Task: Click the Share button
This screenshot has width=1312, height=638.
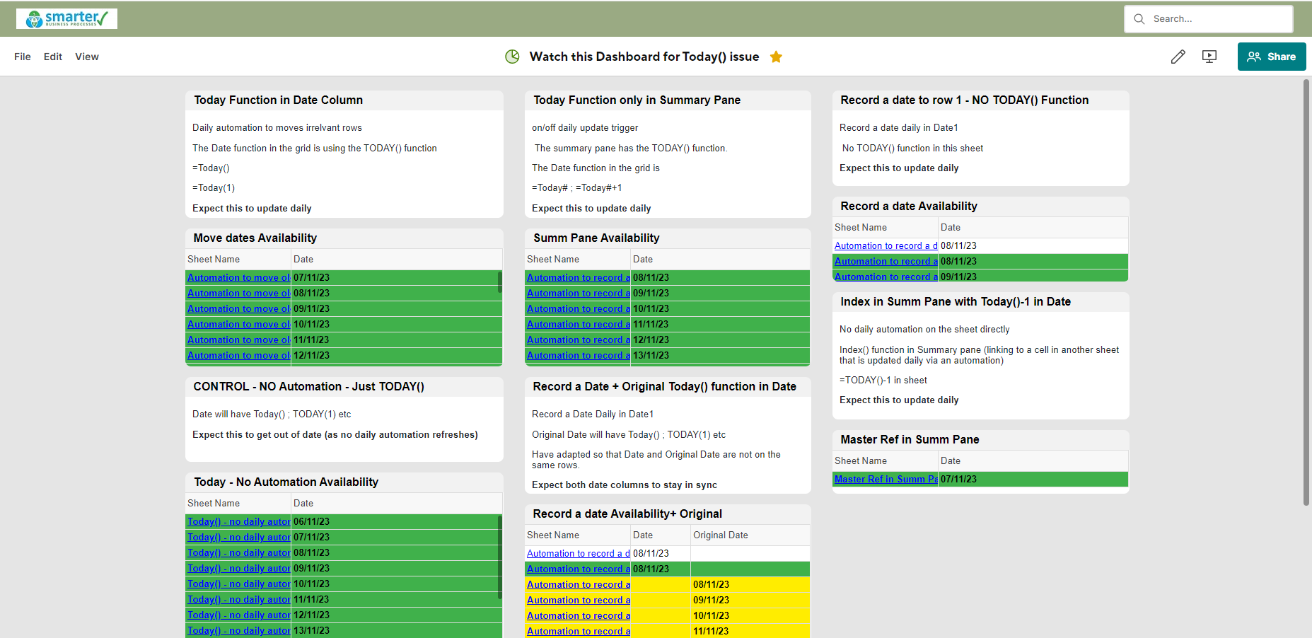Action: [1272, 57]
